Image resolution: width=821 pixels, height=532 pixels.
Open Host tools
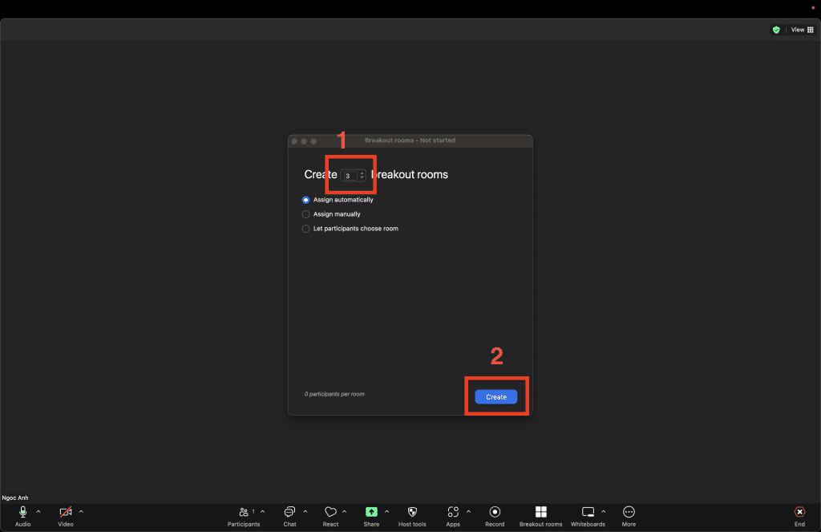click(412, 516)
